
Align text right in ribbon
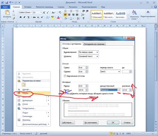point(73,15)
